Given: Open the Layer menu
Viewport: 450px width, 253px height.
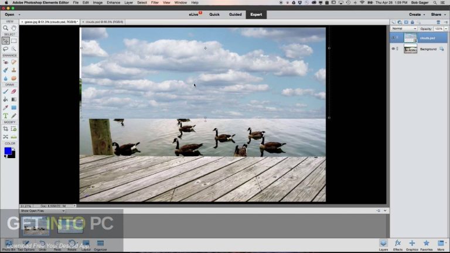Looking at the screenshot, I should (128, 2).
